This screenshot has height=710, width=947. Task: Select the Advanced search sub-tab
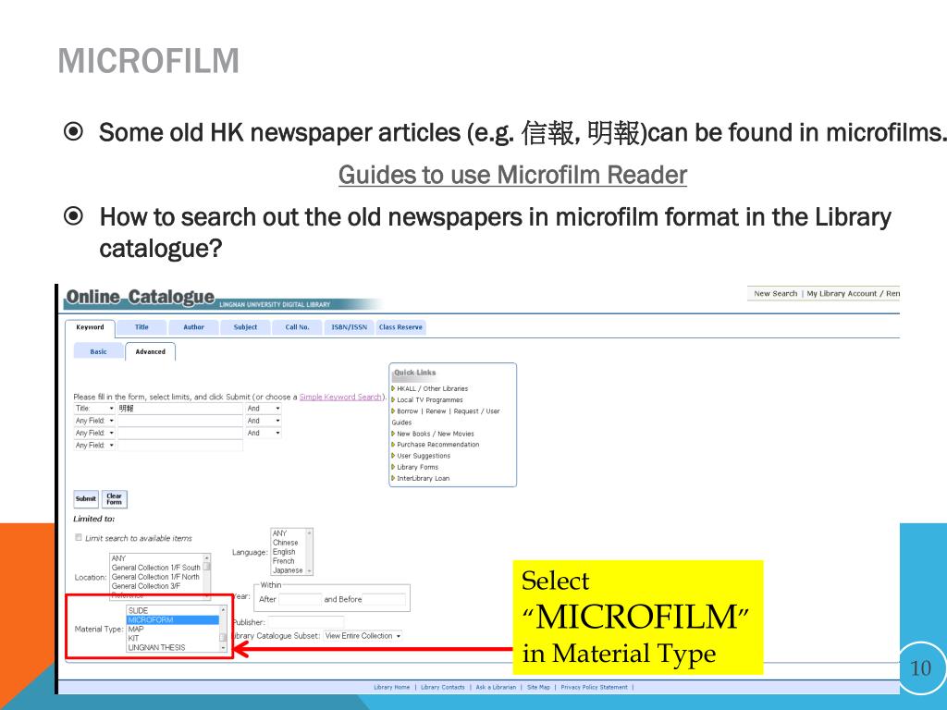pos(151,351)
